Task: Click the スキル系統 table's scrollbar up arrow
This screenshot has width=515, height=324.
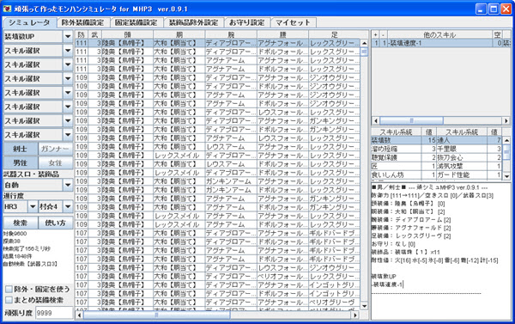Action: click(506, 140)
